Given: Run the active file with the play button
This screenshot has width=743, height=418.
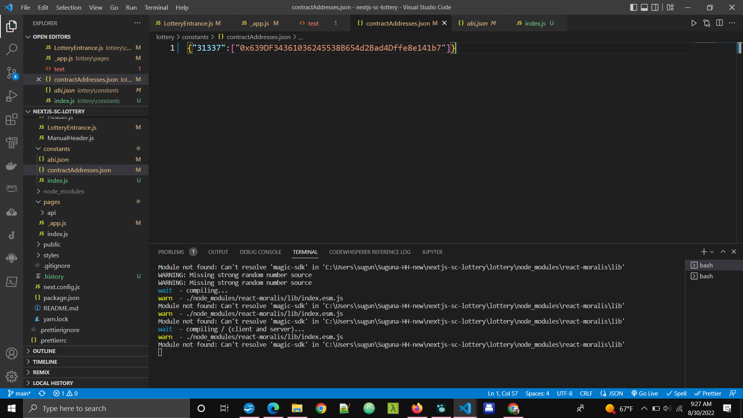Looking at the screenshot, I should point(693,23).
